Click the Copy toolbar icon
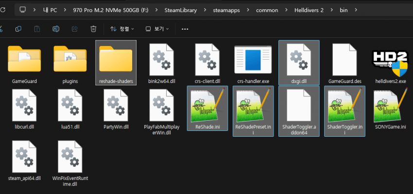 [x=18, y=29]
